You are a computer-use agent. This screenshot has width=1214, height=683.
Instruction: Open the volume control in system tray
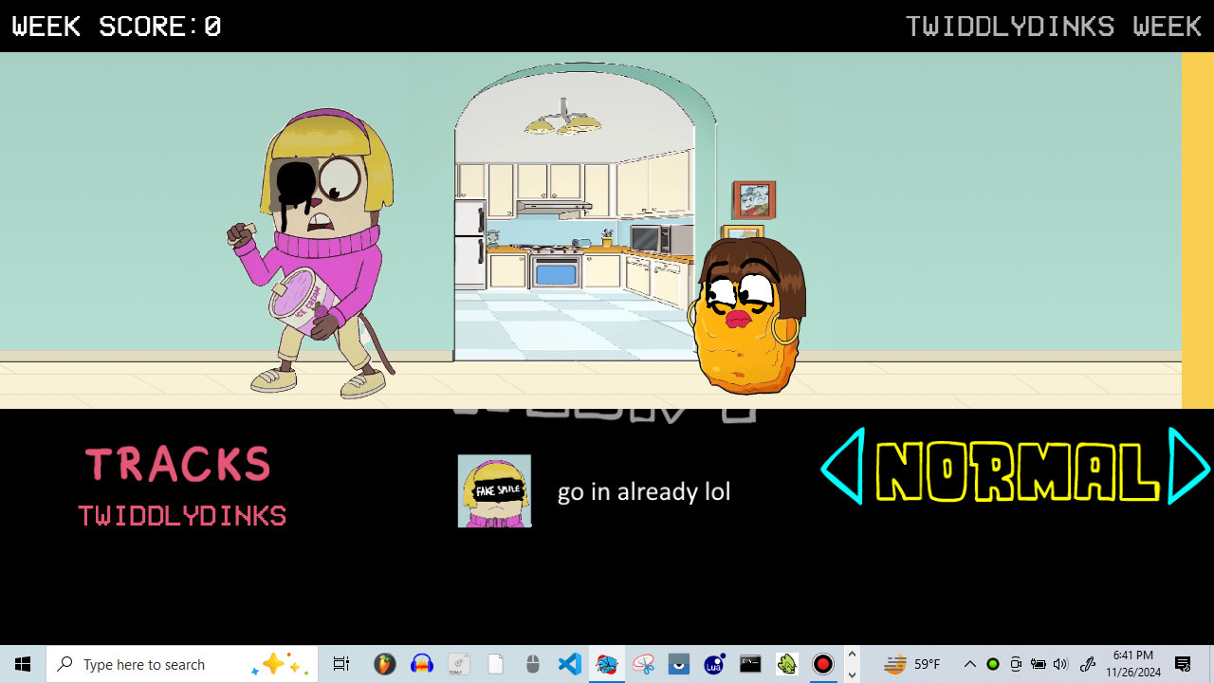point(1060,664)
